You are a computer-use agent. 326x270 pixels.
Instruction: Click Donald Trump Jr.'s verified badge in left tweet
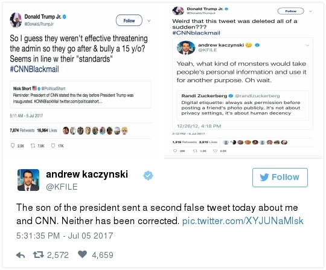[x=65, y=17]
